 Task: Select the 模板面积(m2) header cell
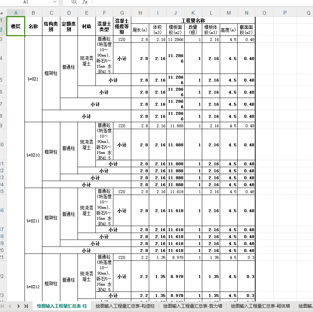coord(176,30)
